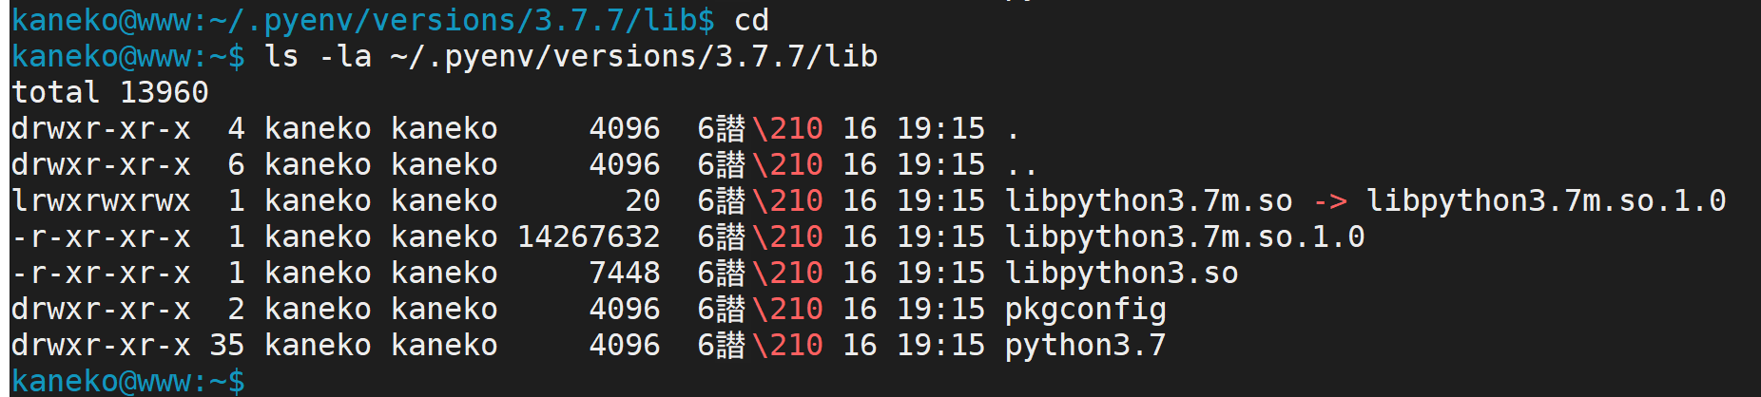
Task: Click the 'total 13960' line
Action: [110, 93]
